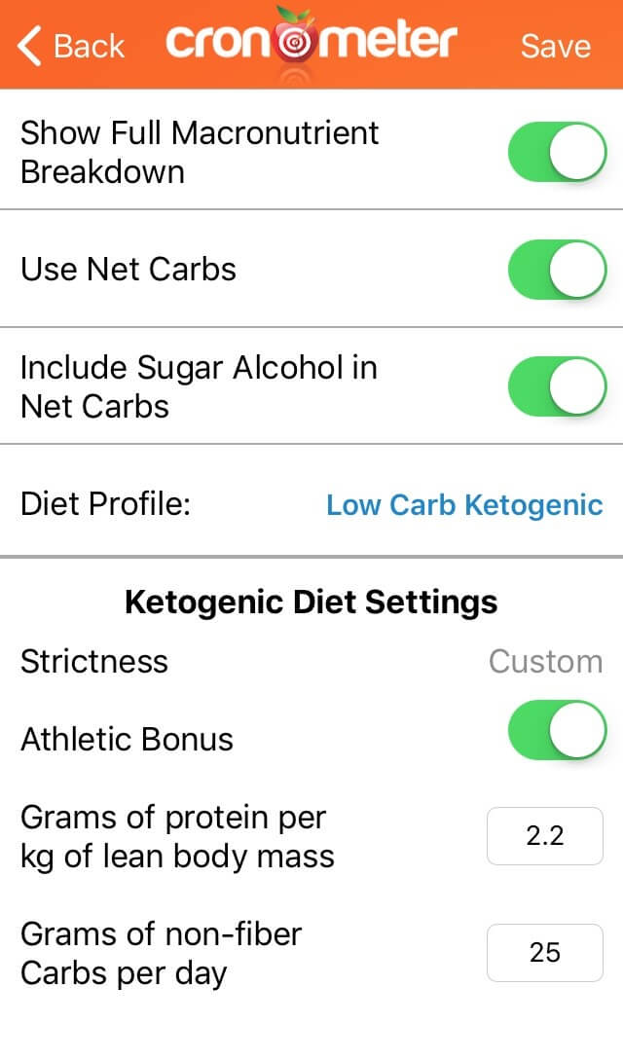Tap the 'Use Net Carbs' label text
This screenshot has width=623, height=1060.
click(x=128, y=269)
